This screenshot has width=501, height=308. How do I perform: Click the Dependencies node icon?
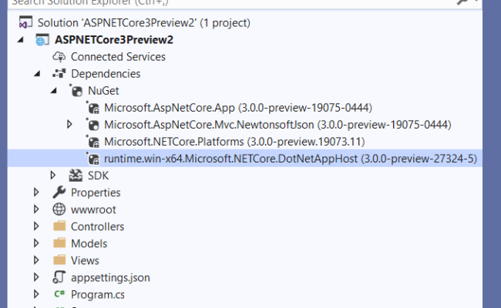tap(59, 74)
